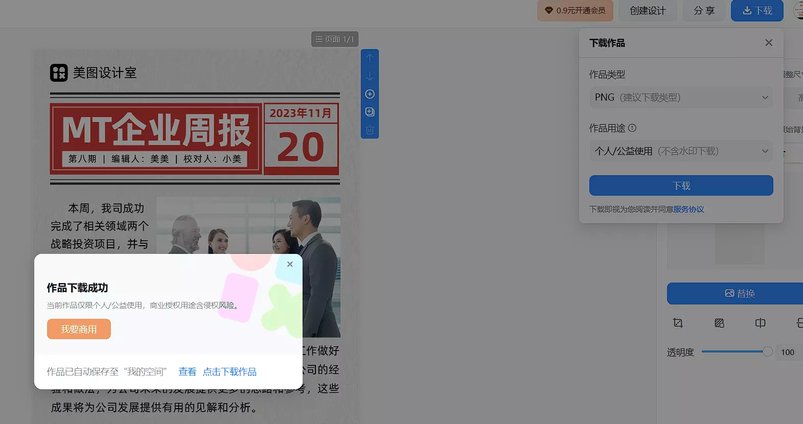Click the info icon beside 作品用途
Viewport: 803px width, 424px height.
coord(632,128)
